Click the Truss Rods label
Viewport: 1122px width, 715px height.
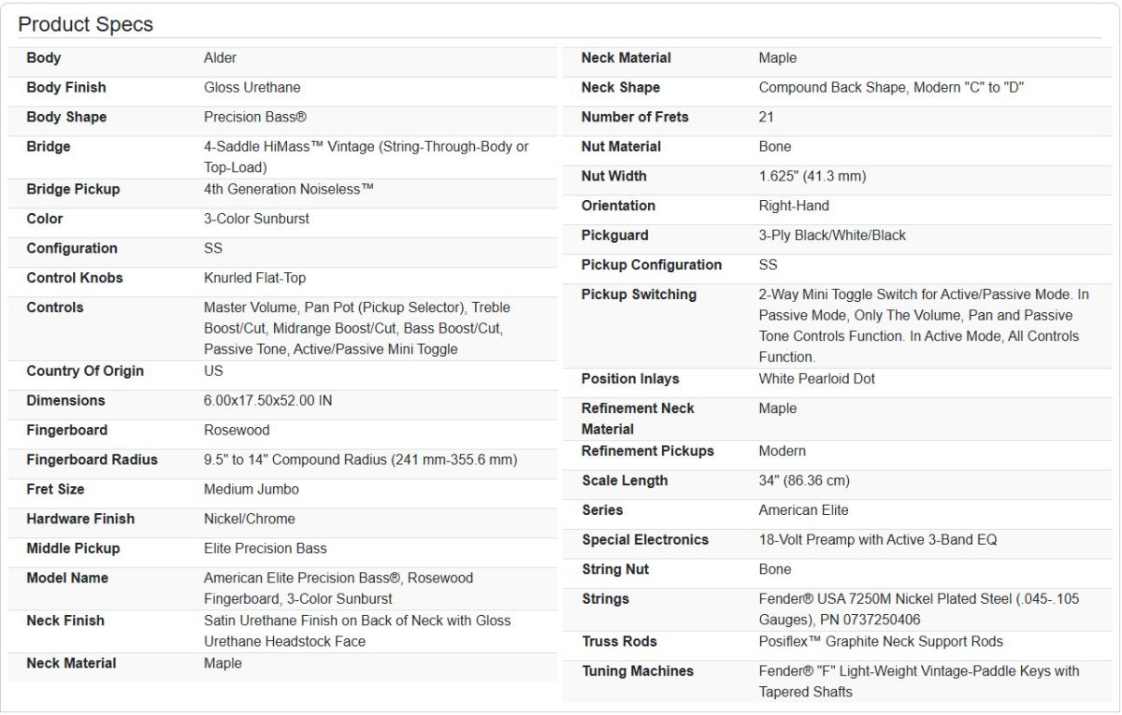619,642
